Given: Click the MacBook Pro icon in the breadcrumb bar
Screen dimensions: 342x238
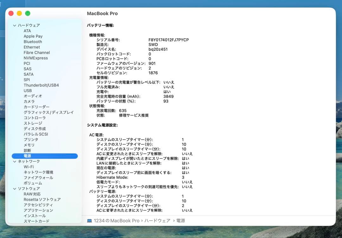Looking at the screenshot, I should 90,221.
